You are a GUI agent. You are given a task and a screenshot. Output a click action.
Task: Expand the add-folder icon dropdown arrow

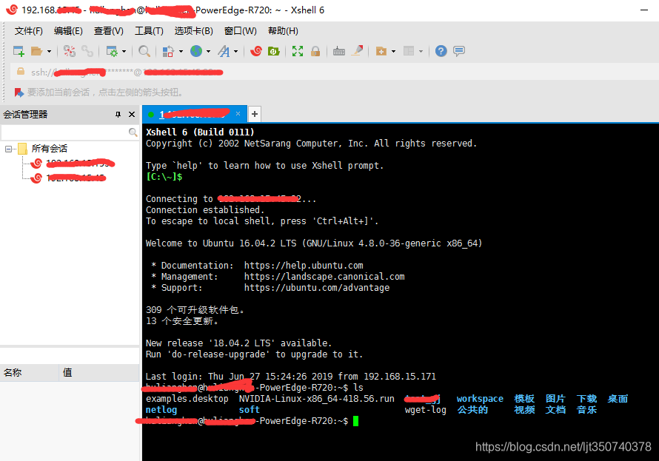[393, 51]
